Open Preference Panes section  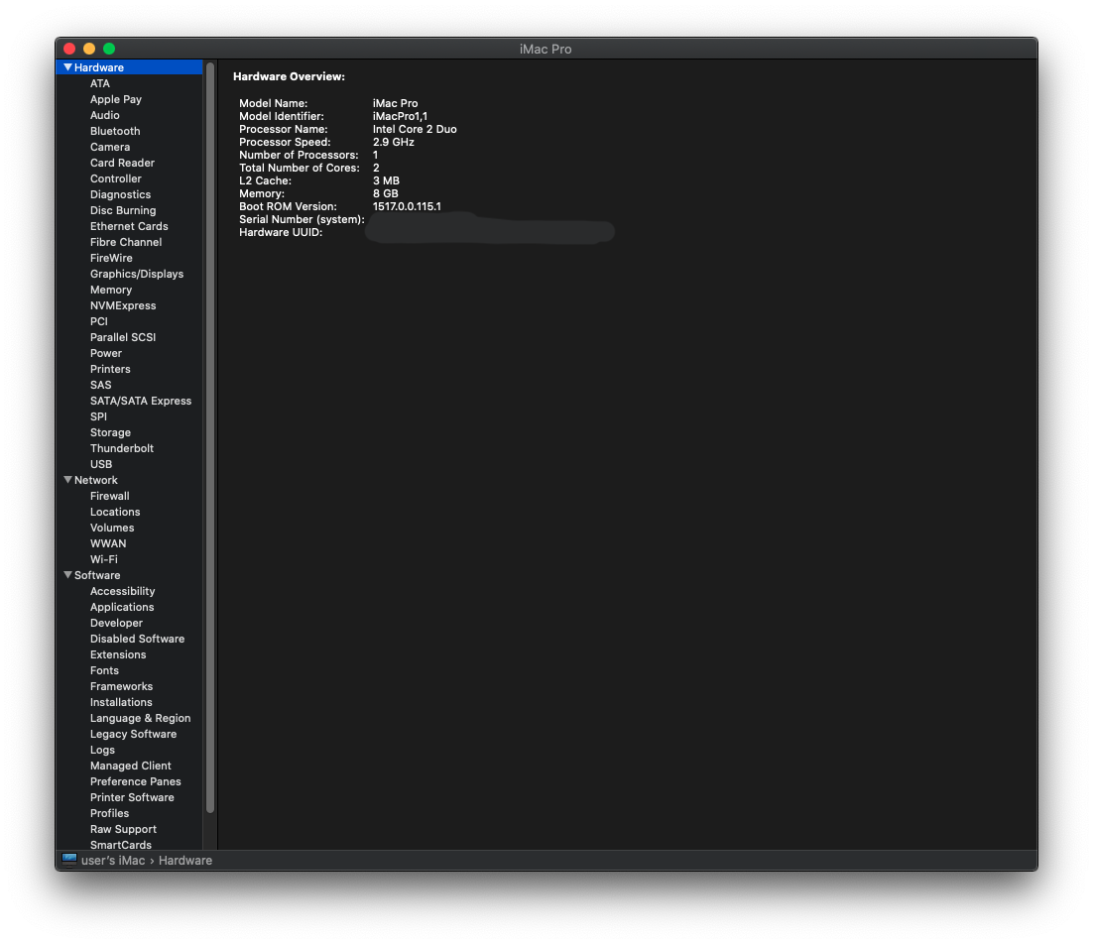click(135, 781)
